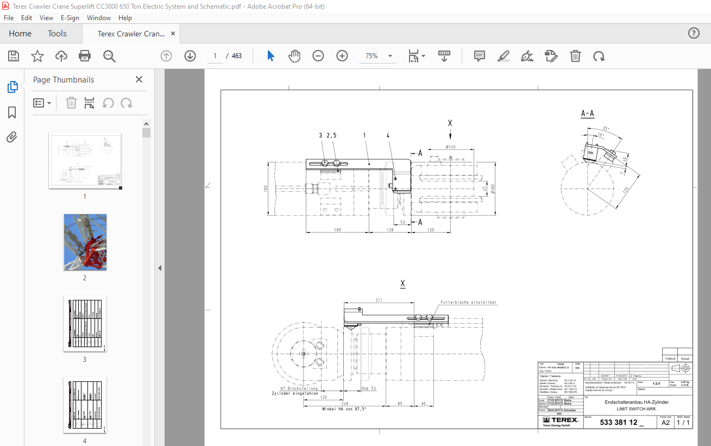This screenshot has height=446, width=711.
Task: Rotate pages counterclockwise in thumbnails panel
Action: pyautogui.click(x=108, y=103)
